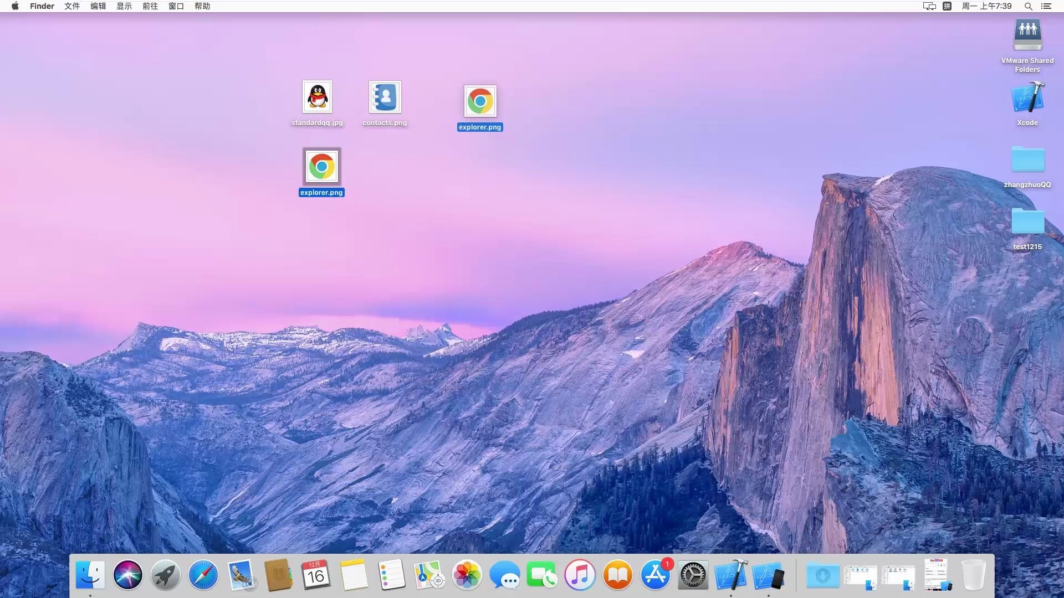The width and height of the screenshot is (1064, 598).
Task: Open the Finder application menu
Action: (42, 6)
